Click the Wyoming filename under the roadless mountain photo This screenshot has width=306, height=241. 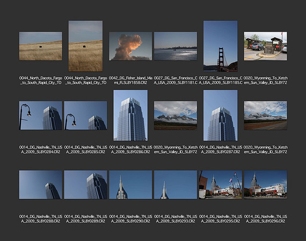tap(176, 149)
